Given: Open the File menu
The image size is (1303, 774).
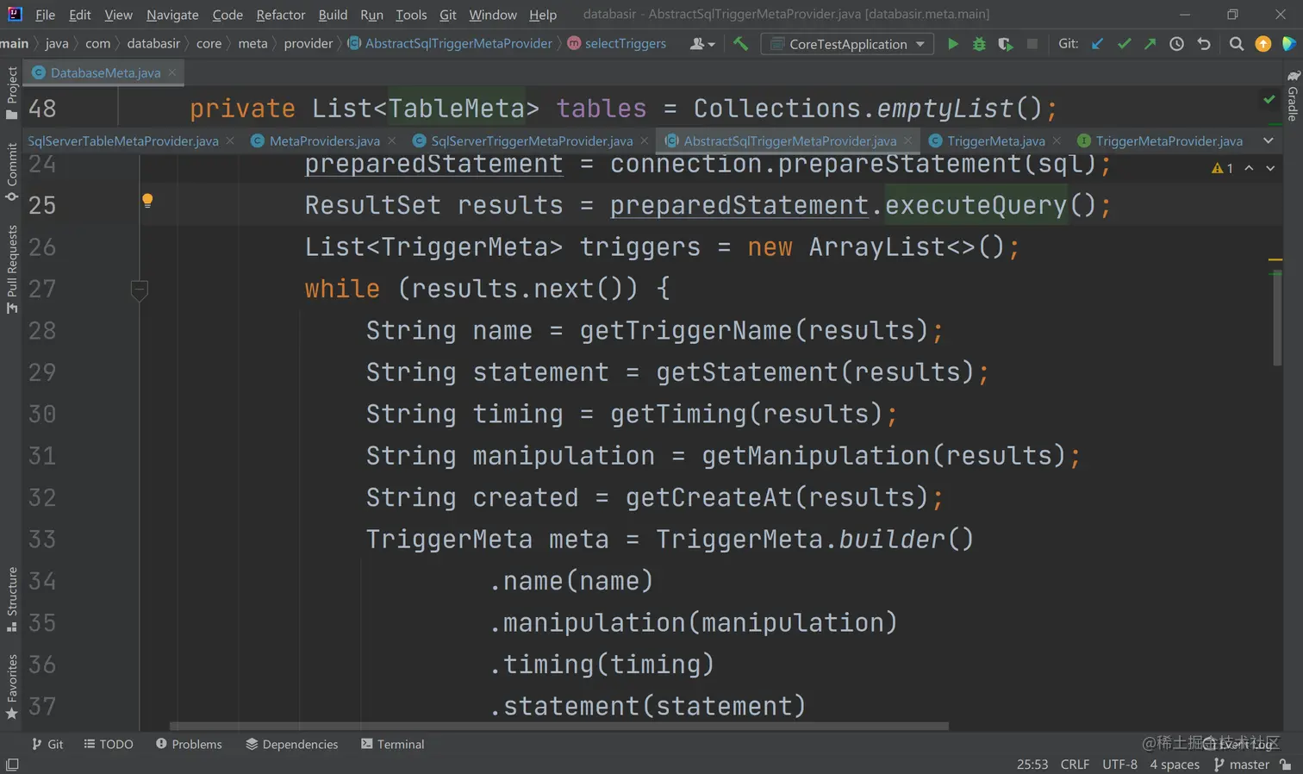Looking at the screenshot, I should click(46, 15).
